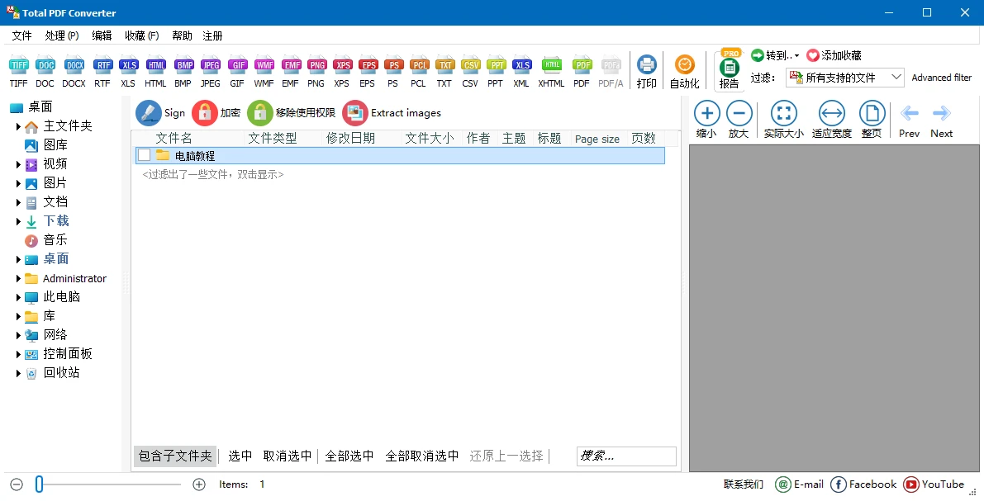Convert to XHTML format

pyautogui.click(x=551, y=71)
